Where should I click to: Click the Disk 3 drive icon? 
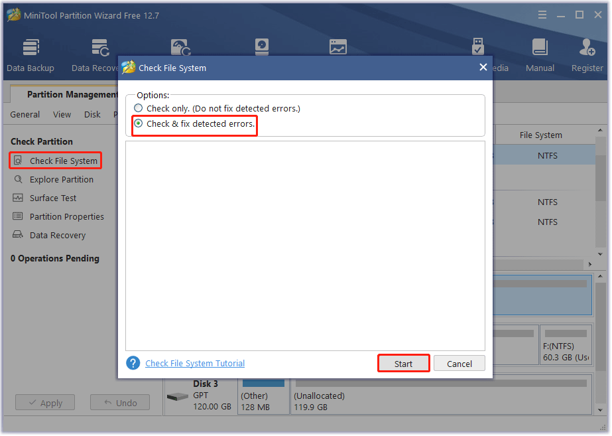(x=178, y=397)
